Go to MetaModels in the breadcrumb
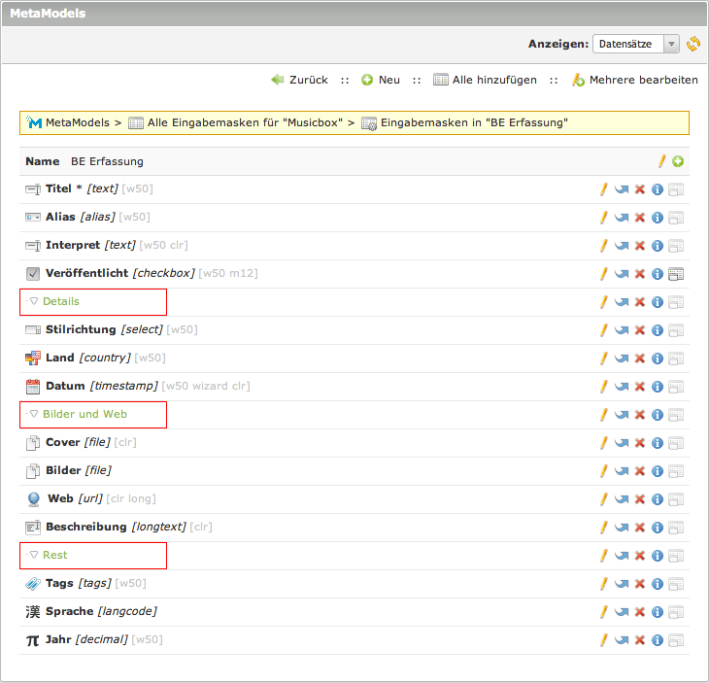This screenshot has width=709, height=683. pos(76,123)
